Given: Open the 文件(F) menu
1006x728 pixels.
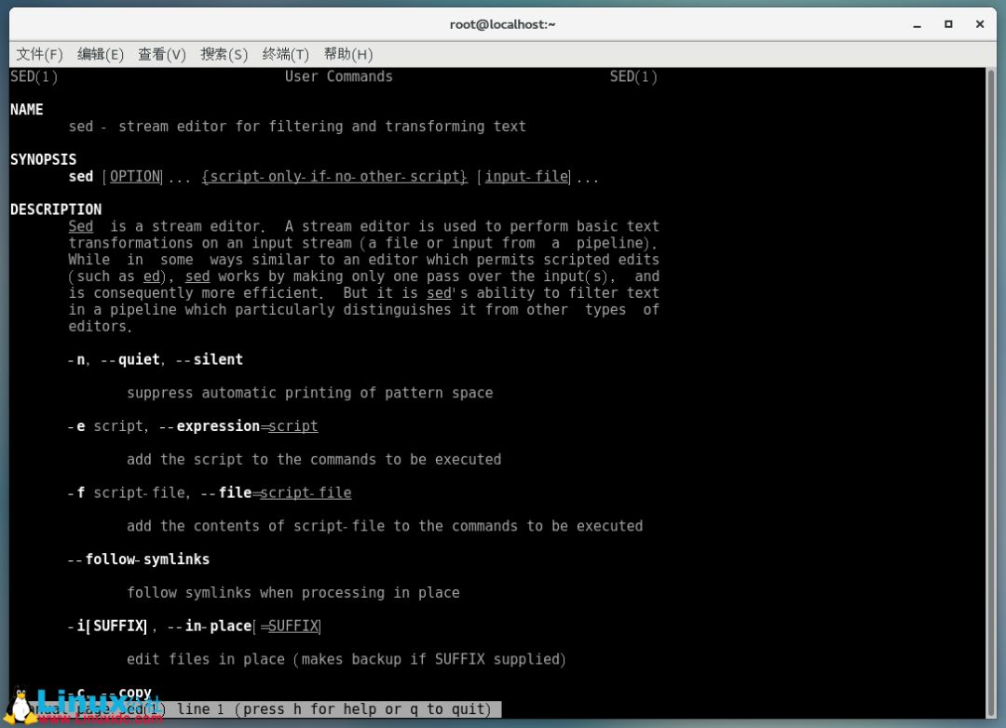Looking at the screenshot, I should click(39, 55).
